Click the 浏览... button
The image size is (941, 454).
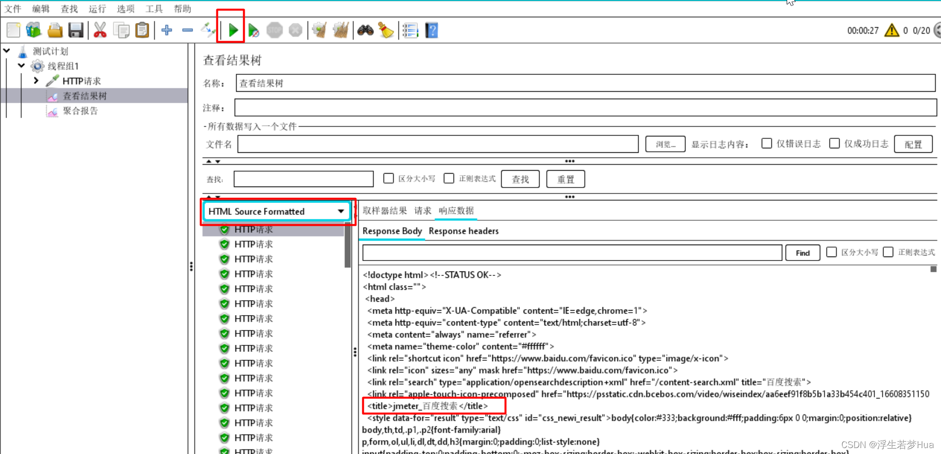[665, 144]
